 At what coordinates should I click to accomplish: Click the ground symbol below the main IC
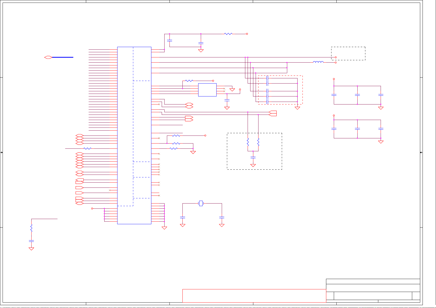click(x=164, y=228)
